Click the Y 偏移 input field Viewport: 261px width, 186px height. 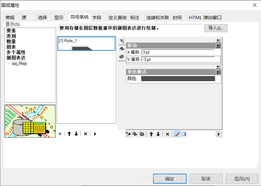click(178, 59)
